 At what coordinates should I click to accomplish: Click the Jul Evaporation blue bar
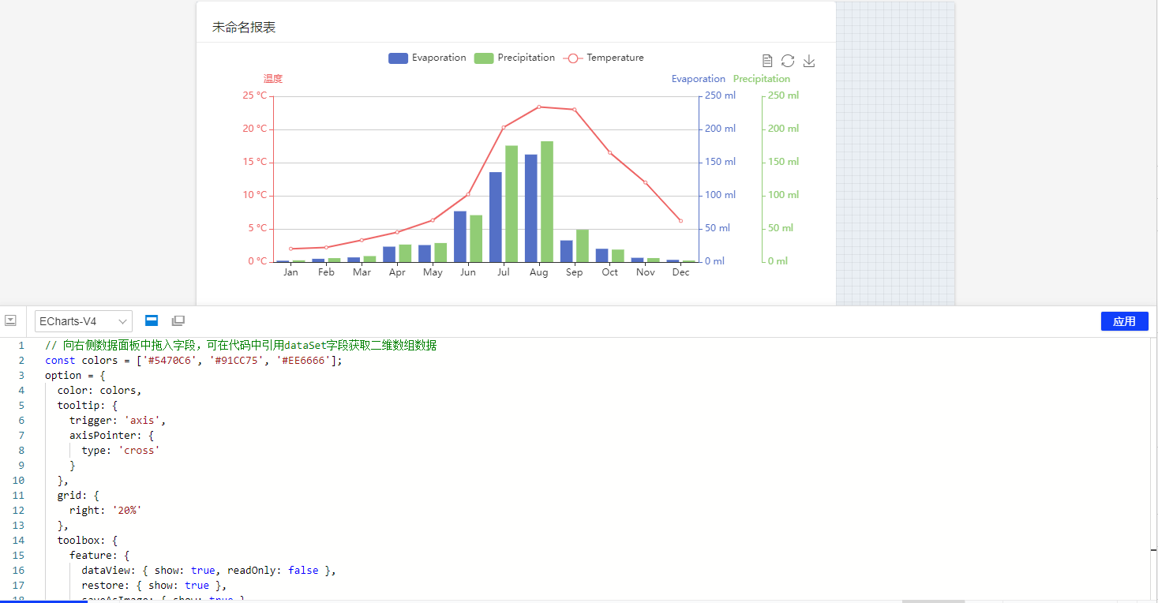tap(496, 217)
